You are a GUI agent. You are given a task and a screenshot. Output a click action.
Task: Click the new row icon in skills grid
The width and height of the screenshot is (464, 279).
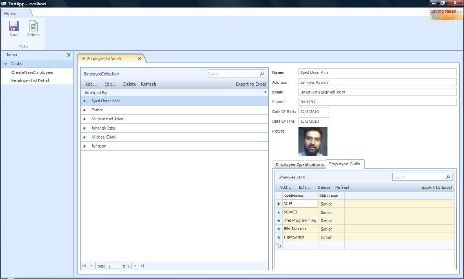click(279, 245)
